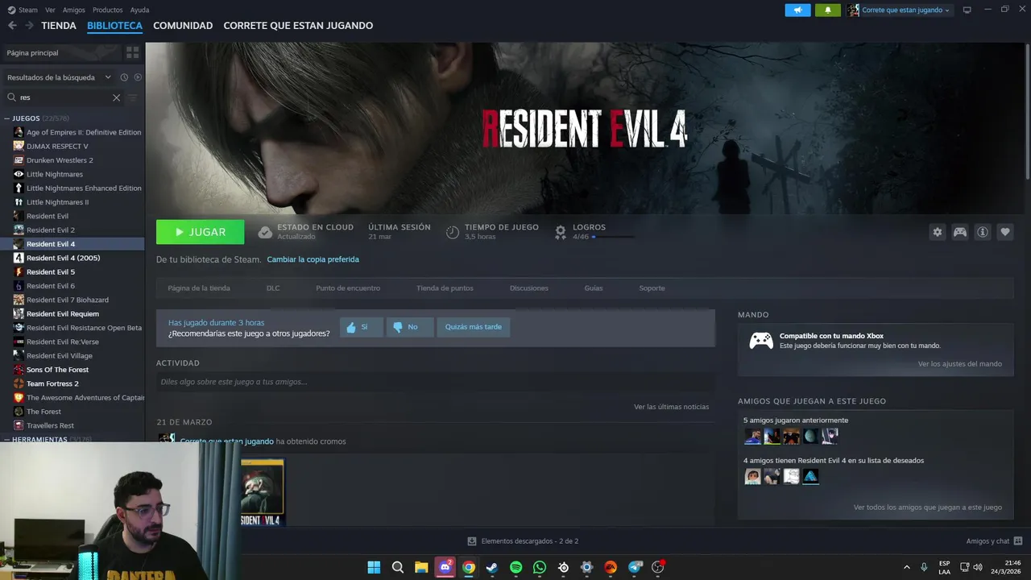Image resolution: width=1031 pixels, height=580 pixels.
Task: Click the play time clock icon
Action: [x=453, y=232]
